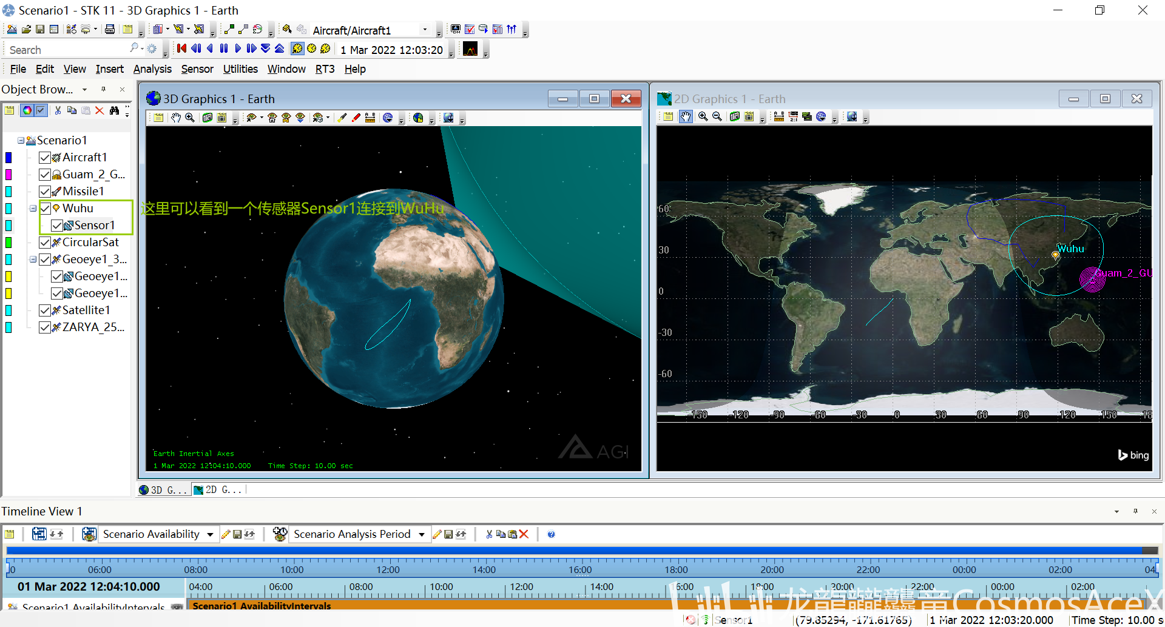Select the measure ruler tool in 3D toolbar
This screenshot has height=627, width=1165.
pos(370,118)
